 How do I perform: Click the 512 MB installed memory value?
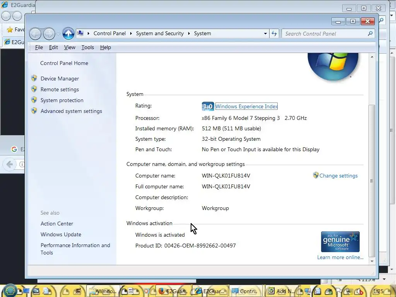(231, 128)
